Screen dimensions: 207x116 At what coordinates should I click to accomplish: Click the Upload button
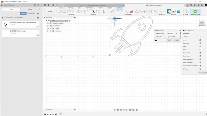pos(23,14)
